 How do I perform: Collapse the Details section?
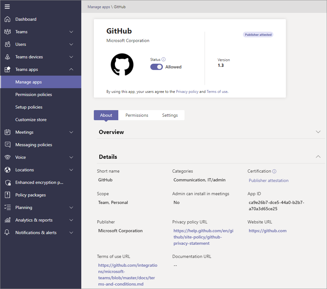click(318, 156)
